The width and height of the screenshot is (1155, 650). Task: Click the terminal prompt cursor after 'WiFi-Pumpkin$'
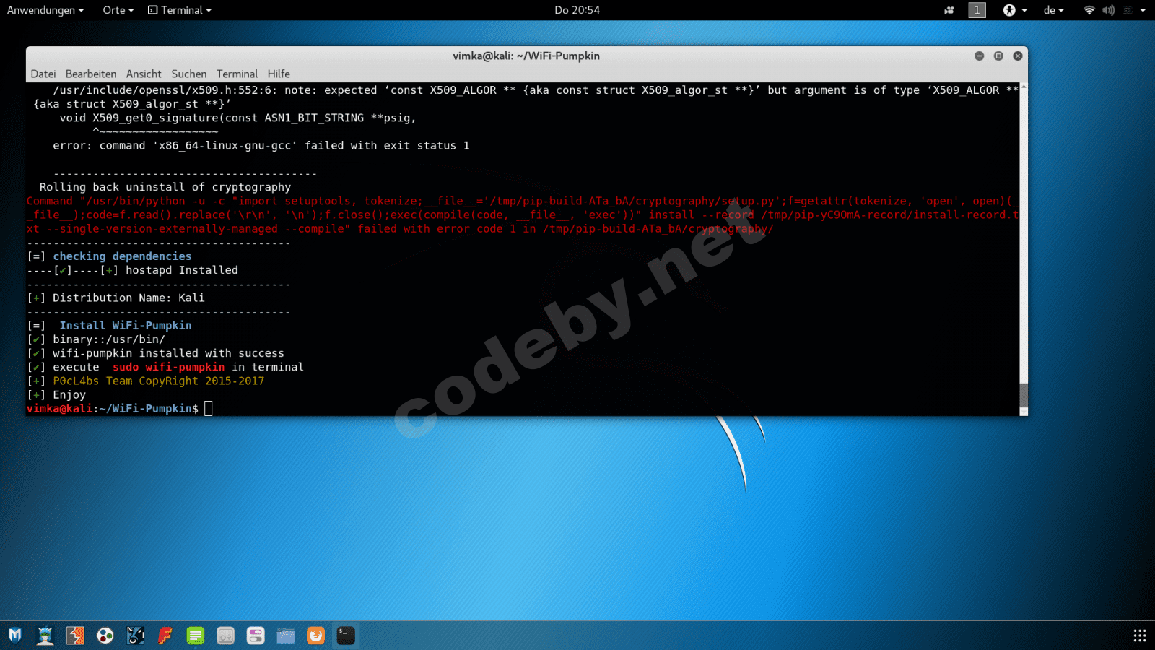tap(209, 409)
